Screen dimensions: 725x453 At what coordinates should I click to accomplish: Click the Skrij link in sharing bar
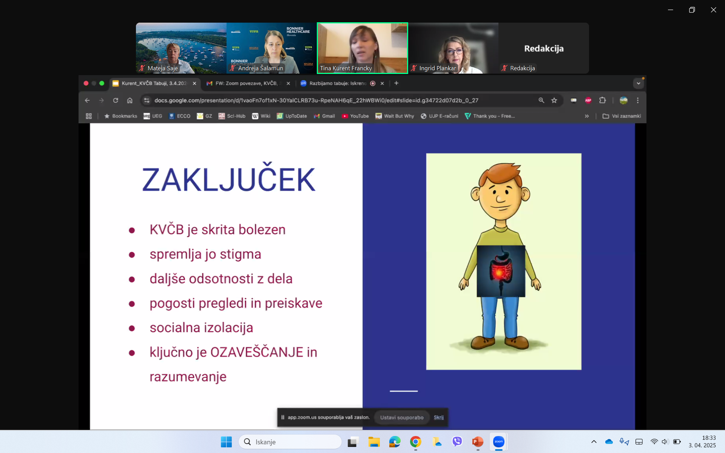coord(438,418)
